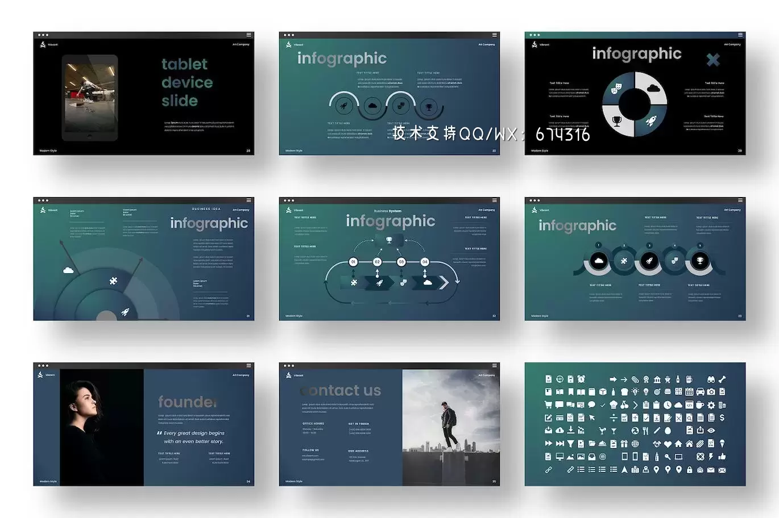Open hamburger menu on tablet device slide

(248, 35)
